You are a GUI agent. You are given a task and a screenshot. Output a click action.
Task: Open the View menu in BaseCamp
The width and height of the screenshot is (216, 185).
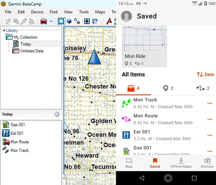[68, 12]
